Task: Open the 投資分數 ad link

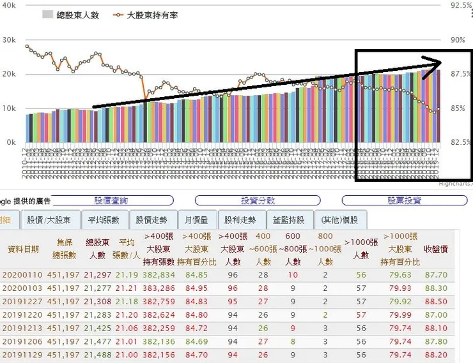Action: [258, 200]
